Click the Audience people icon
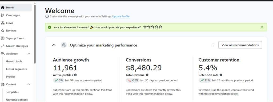273x102 pixels. pyautogui.click(x=3, y=54)
